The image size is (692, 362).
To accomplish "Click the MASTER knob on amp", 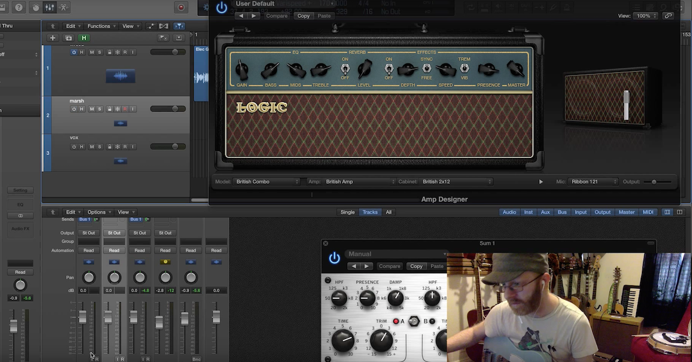I will pos(516,69).
